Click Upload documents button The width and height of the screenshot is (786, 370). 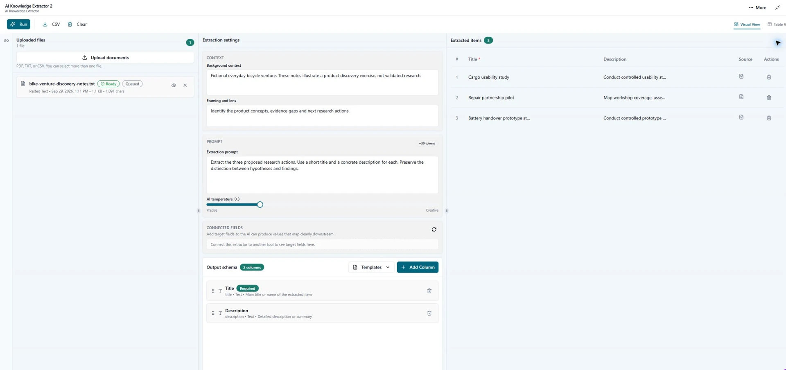105,58
